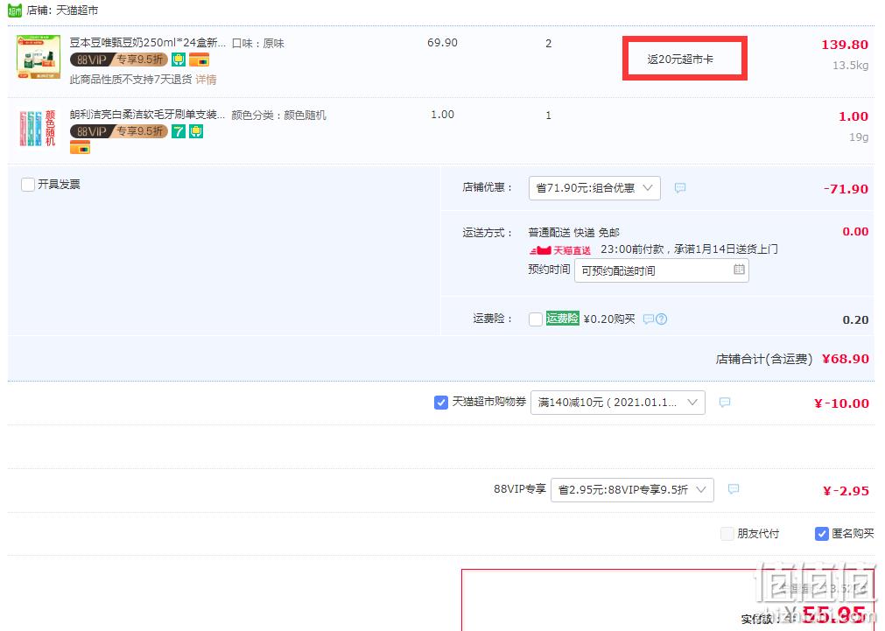
Task: Click the ¥-2.95 88VIP discount amount
Action: click(846, 491)
